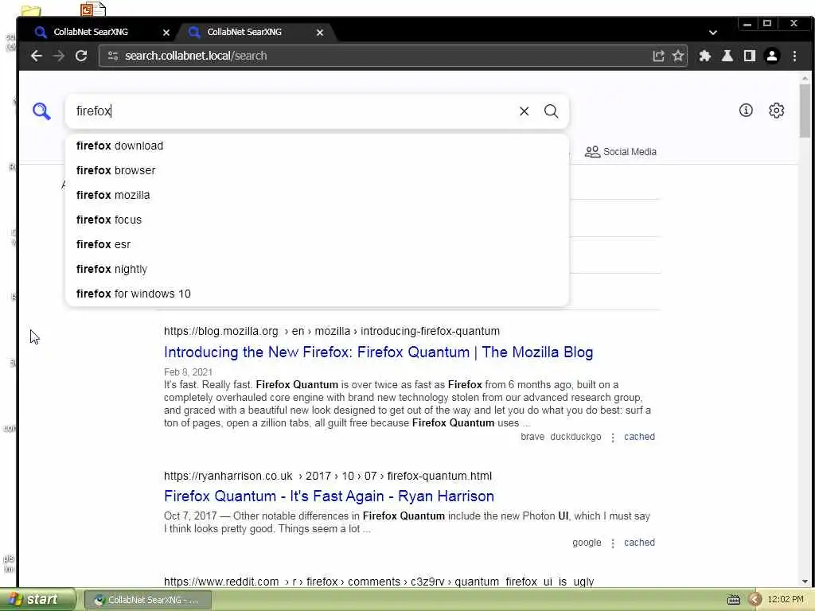Click the 'google' engine label

tap(587, 543)
